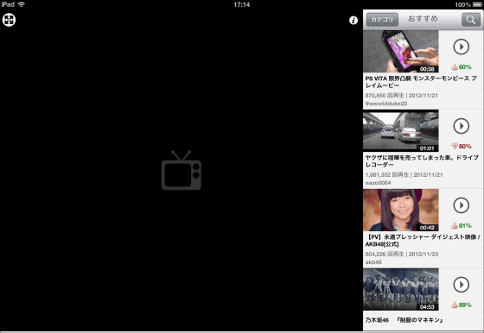Tap uploader name akb48
The image size is (484, 333).
click(373, 262)
